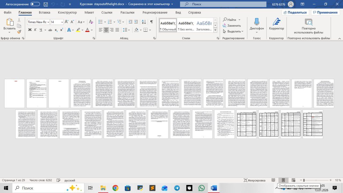
Task: Expand the styles gallery
Action: coord(215,30)
